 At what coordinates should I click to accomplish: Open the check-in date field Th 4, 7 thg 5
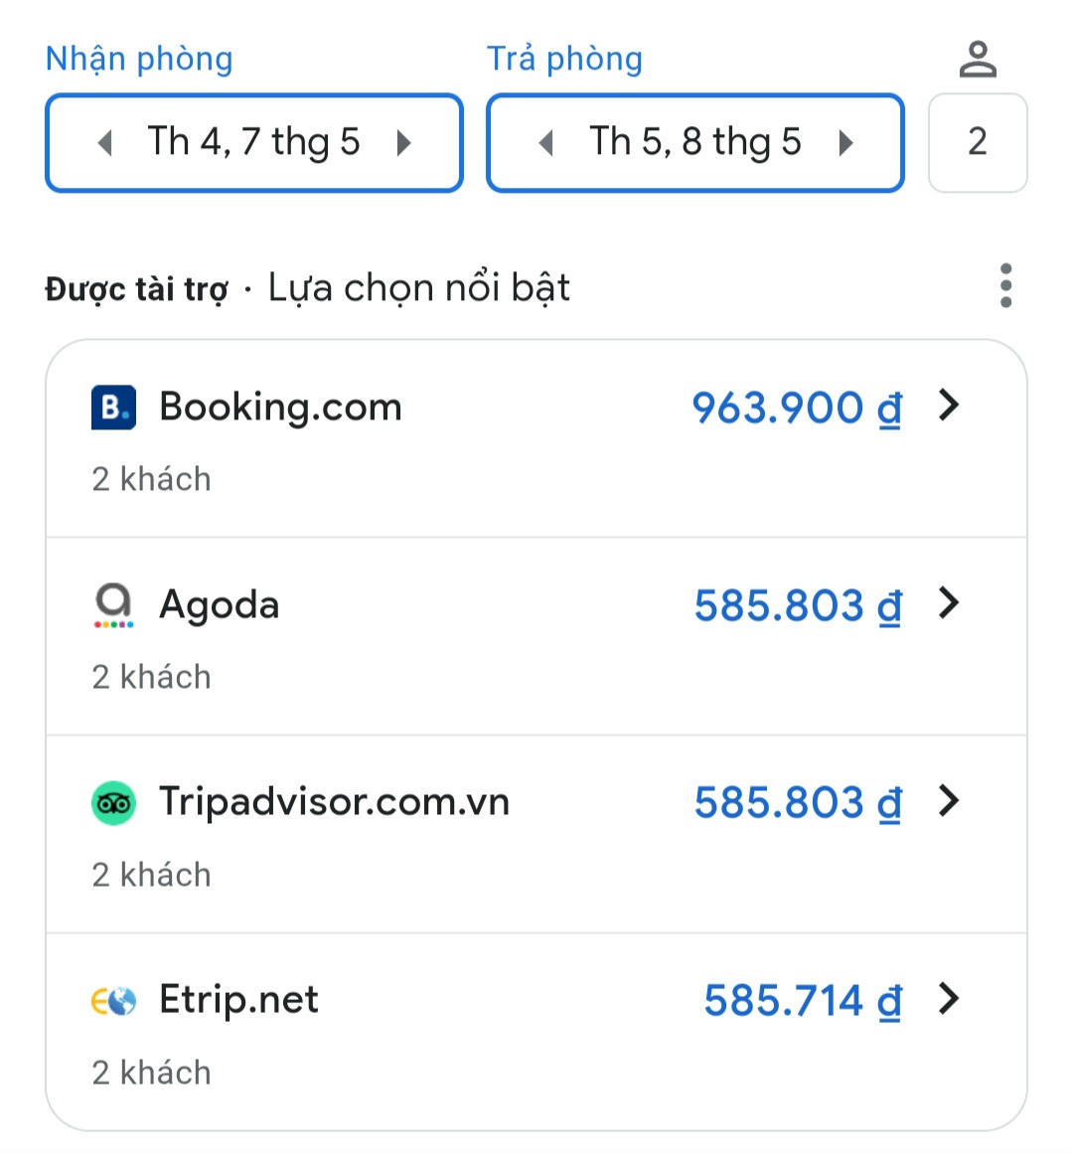tap(253, 142)
